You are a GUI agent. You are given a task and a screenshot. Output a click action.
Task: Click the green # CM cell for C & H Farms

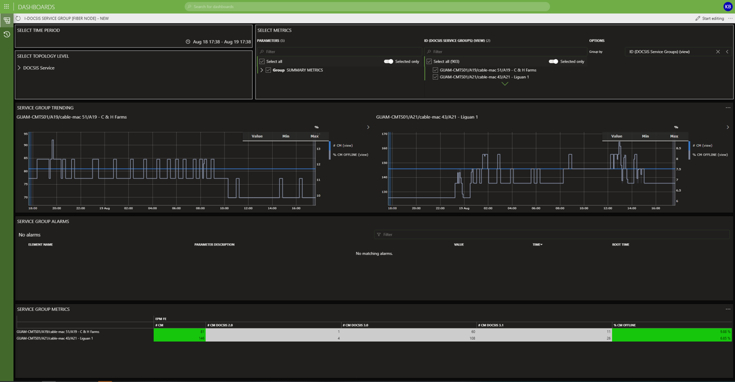pos(180,332)
